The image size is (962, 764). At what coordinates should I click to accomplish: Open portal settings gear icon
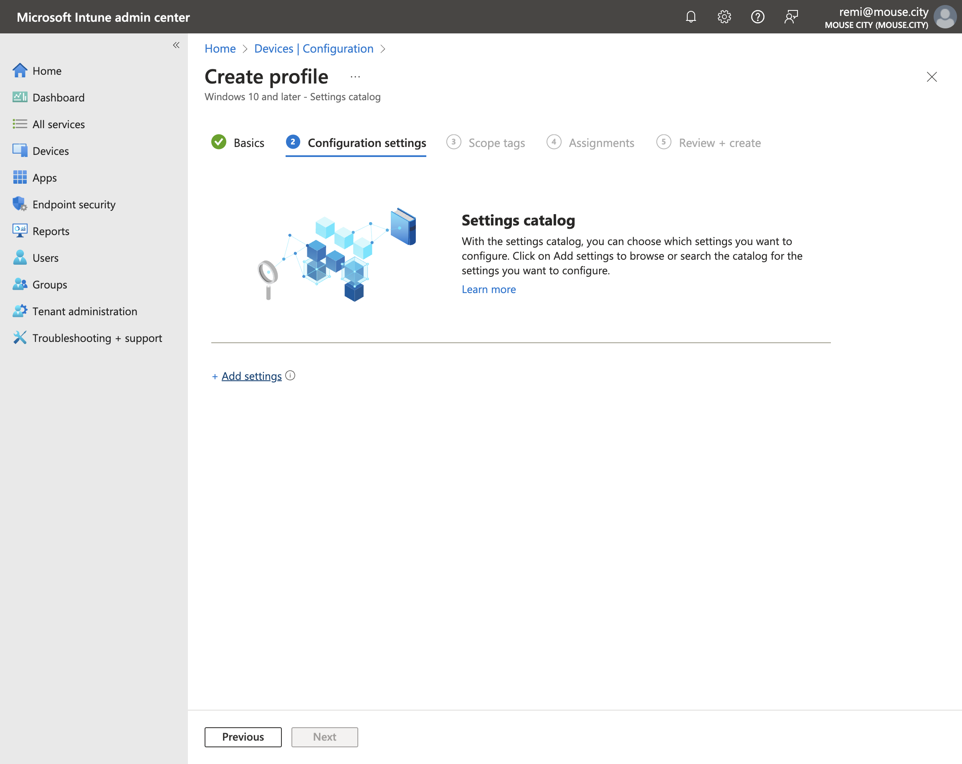[724, 17]
